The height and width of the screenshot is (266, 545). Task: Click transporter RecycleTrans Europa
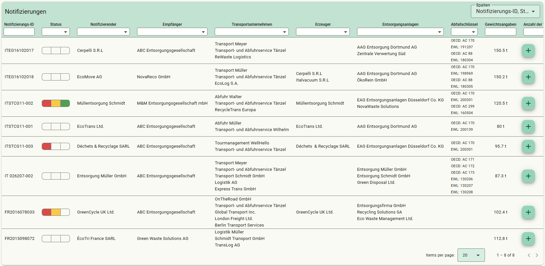235,110
